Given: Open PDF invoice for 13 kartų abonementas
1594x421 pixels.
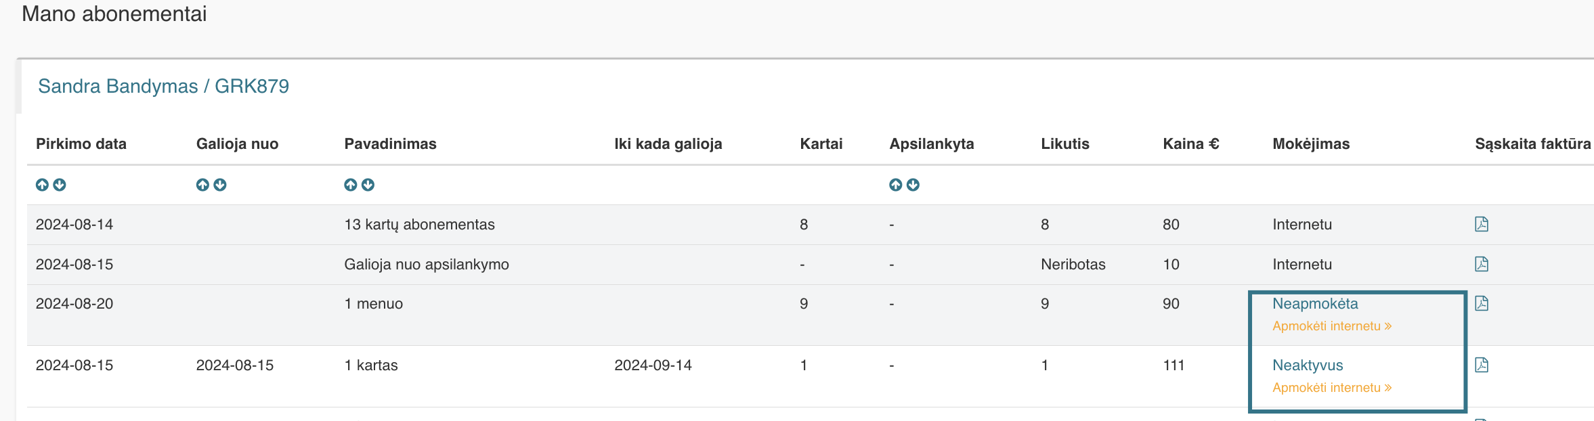Looking at the screenshot, I should tap(1481, 224).
